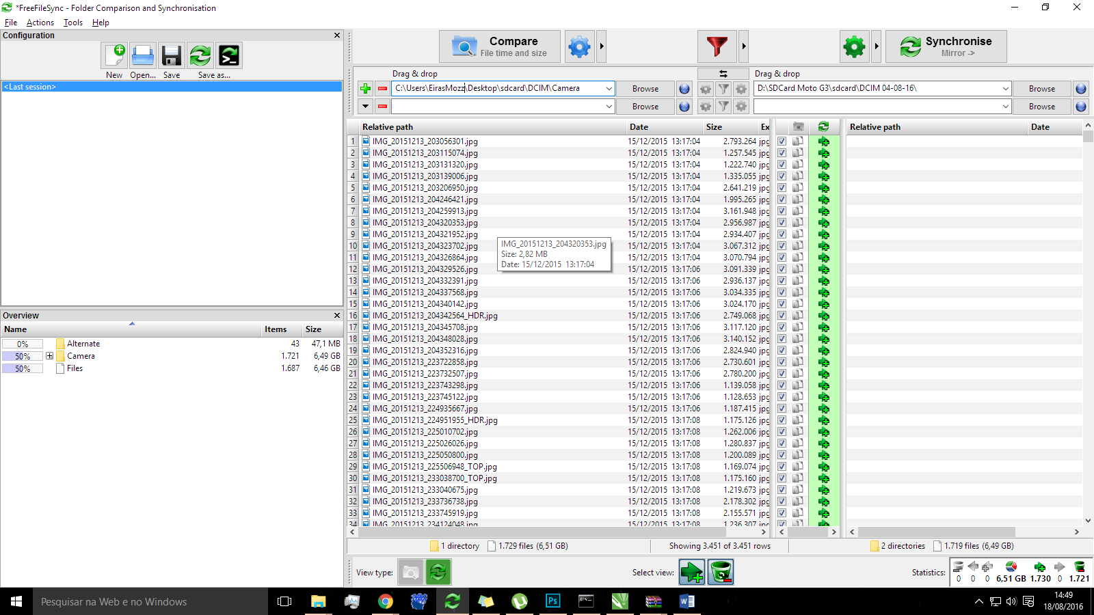Viewport: 1094px width, 615px height.
Task: Swap left and right sides
Action: [723, 74]
